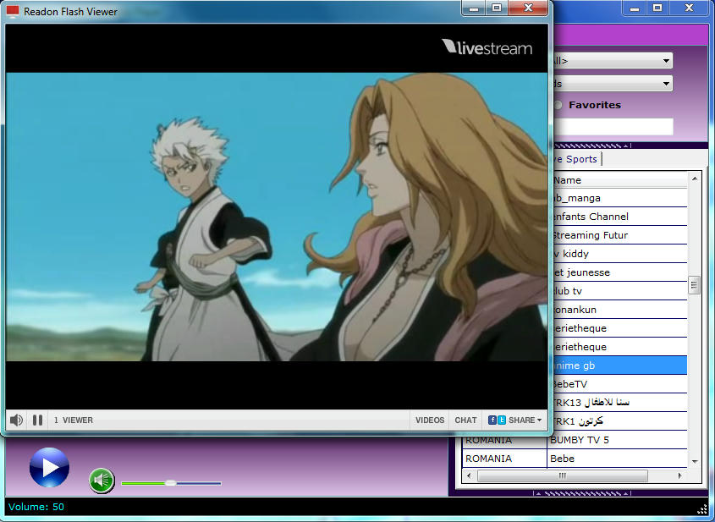This screenshot has height=522, width=715.
Task: Click the ROMANIA cell beside BUMBY TV 5
Action: [x=504, y=441]
